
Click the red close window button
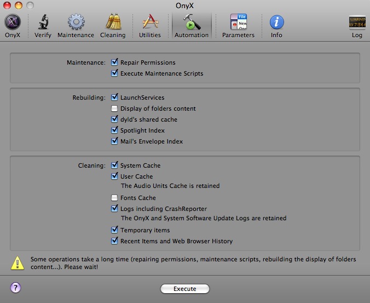pyautogui.click(x=7, y=5)
